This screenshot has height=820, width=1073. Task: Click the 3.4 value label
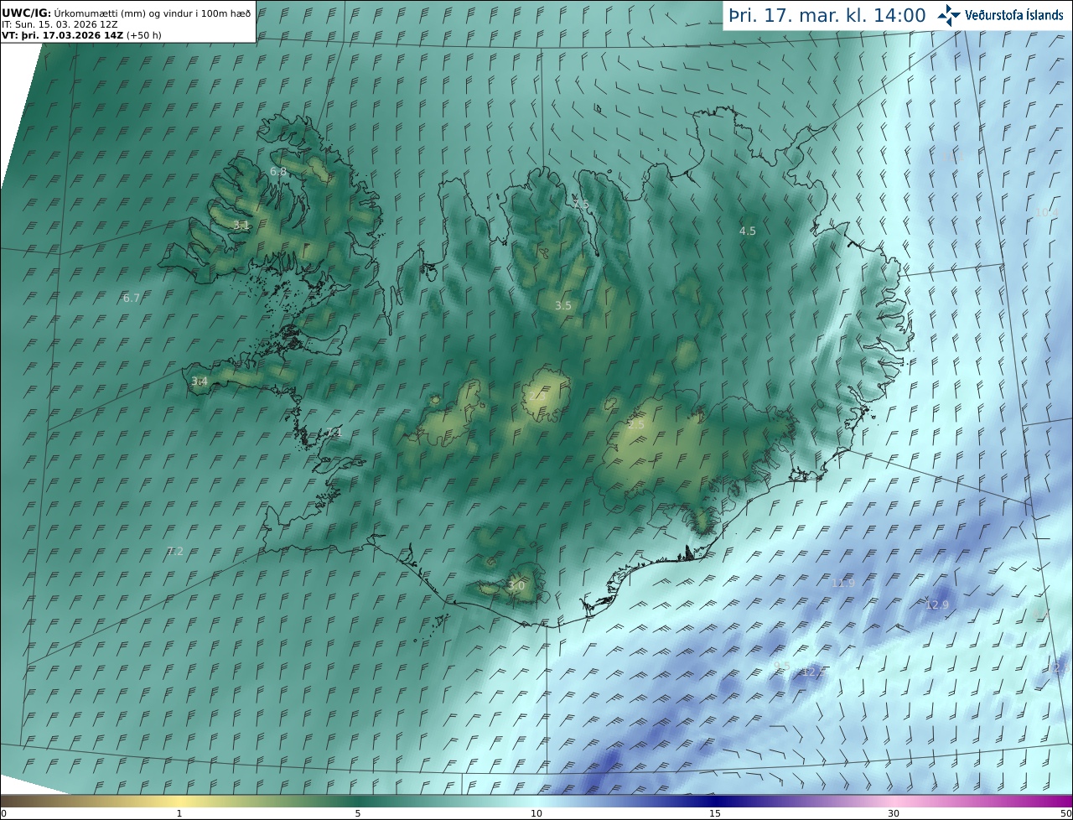coord(200,381)
